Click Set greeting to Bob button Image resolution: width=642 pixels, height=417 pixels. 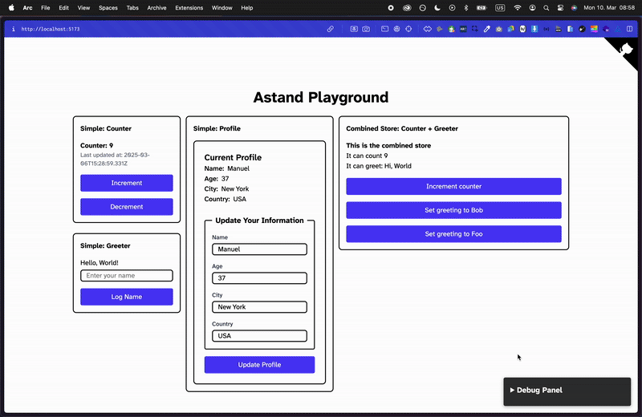click(453, 210)
